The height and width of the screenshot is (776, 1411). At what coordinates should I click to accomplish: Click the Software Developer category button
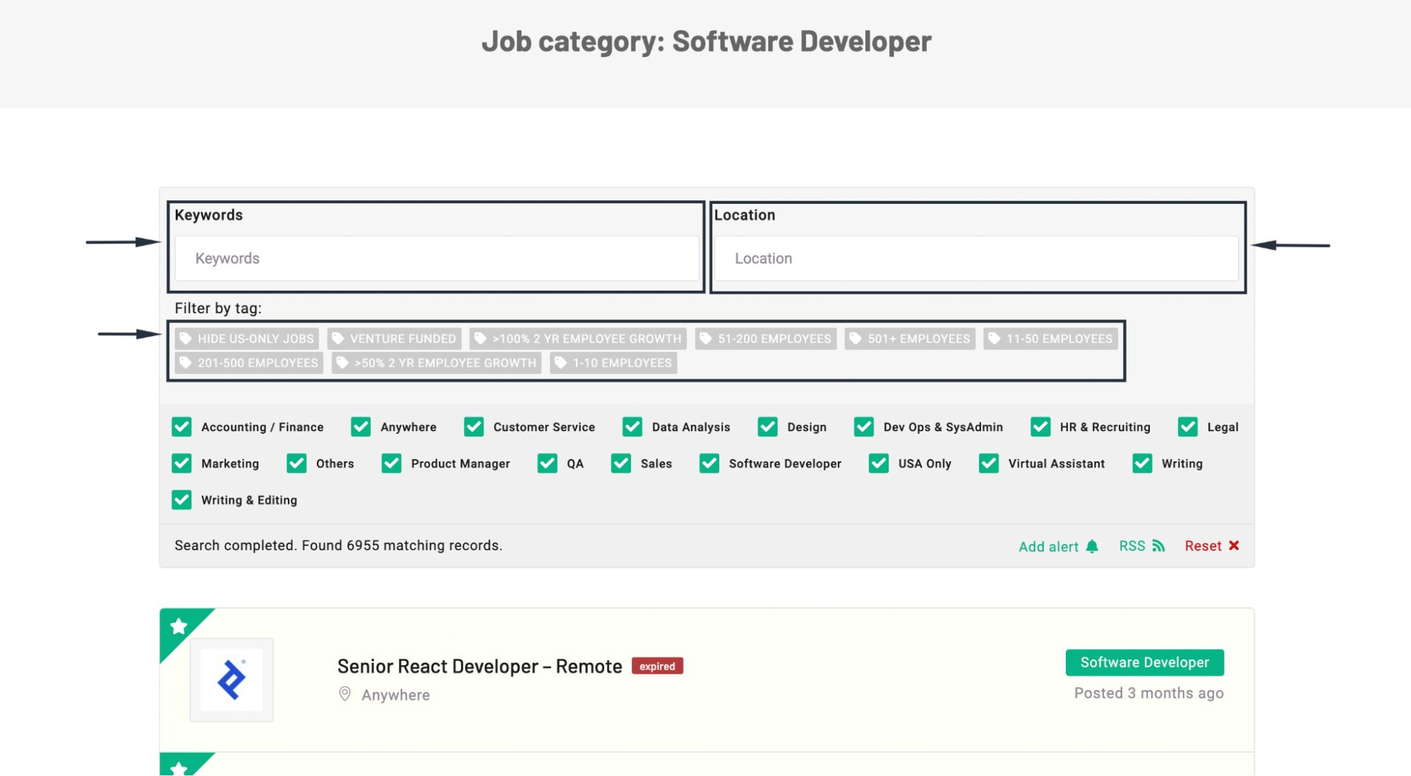click(x=1145, y=662)
